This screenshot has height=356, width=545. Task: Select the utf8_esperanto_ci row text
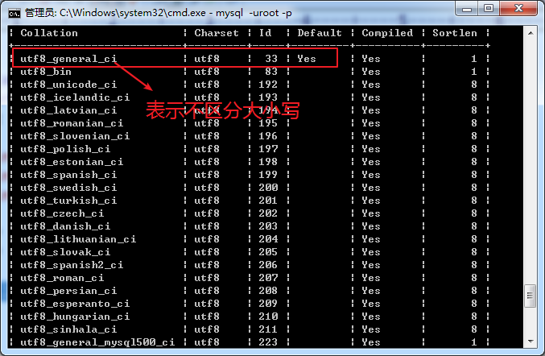(x=75, y=304)
